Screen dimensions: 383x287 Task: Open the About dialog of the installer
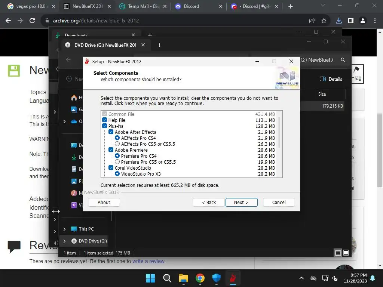coord(104,202)
